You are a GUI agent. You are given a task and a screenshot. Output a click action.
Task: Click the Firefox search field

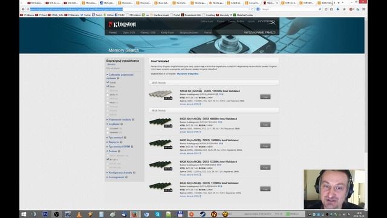290,9
